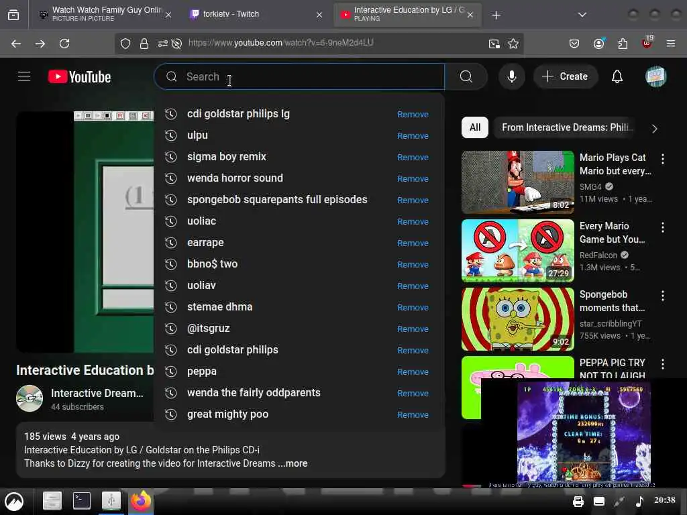Open Every Mario Game thumbnail

[517, 251]
